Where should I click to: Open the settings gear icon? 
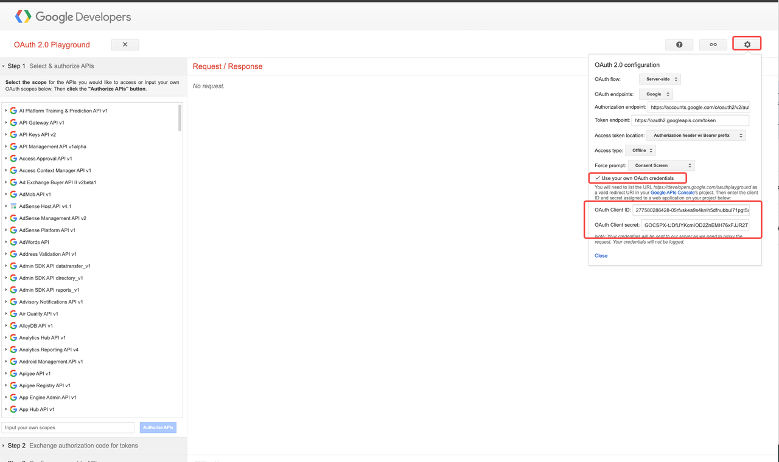click(747, 44)
